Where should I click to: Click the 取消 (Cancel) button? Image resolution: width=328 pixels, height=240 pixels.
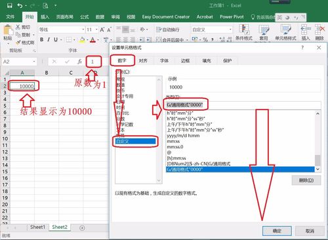[x=310, y=231]
